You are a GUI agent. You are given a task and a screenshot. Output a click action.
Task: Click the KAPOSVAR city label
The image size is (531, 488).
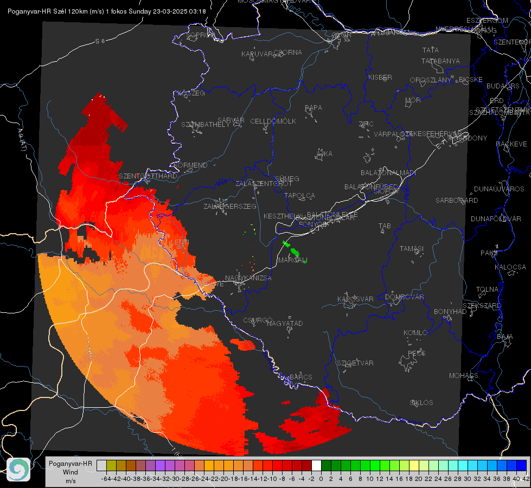pyautogui.click(x=355, y=299)
